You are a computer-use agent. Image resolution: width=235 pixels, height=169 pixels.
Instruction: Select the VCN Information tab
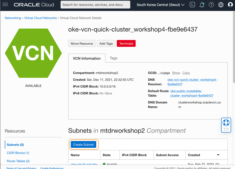coord(87,58)
